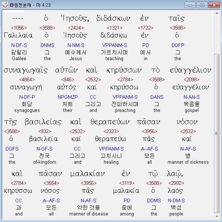The height and width of the screenshot is (222, 222).
Task: Click Strong's number <3554>
Action: pyautogui.click(x=51, y=183)
